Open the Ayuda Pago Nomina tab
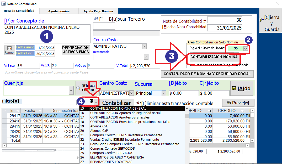The width and height of the screenshot is (282, 164). tap(98, 11)
